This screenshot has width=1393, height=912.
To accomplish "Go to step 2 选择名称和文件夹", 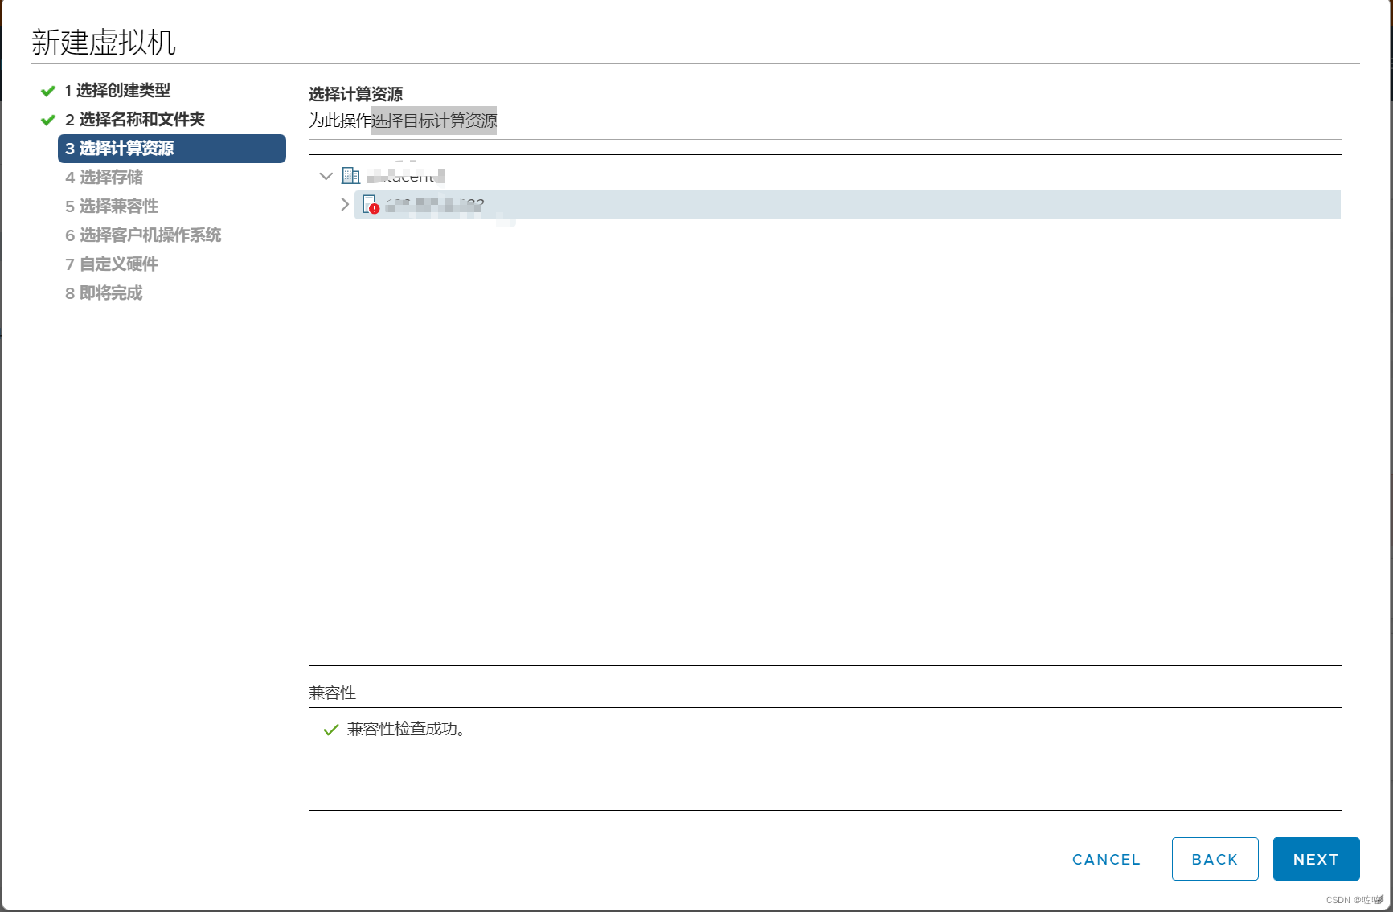I will pos(135,119).
